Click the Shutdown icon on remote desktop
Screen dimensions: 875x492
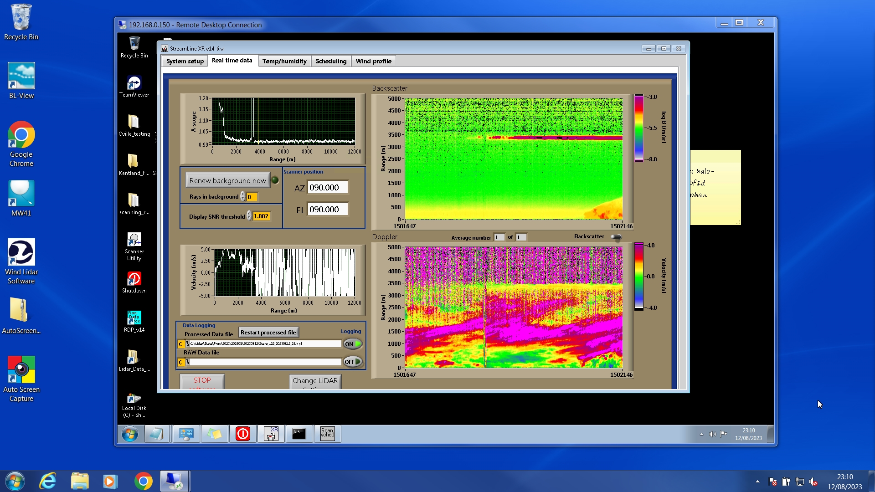[x=134, y=279]
